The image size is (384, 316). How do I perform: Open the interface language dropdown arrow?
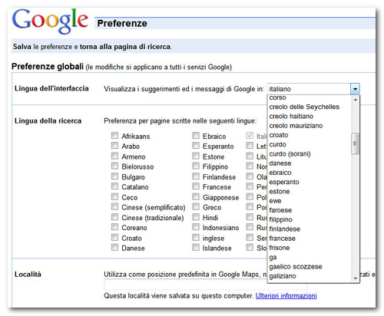point(355,89)
